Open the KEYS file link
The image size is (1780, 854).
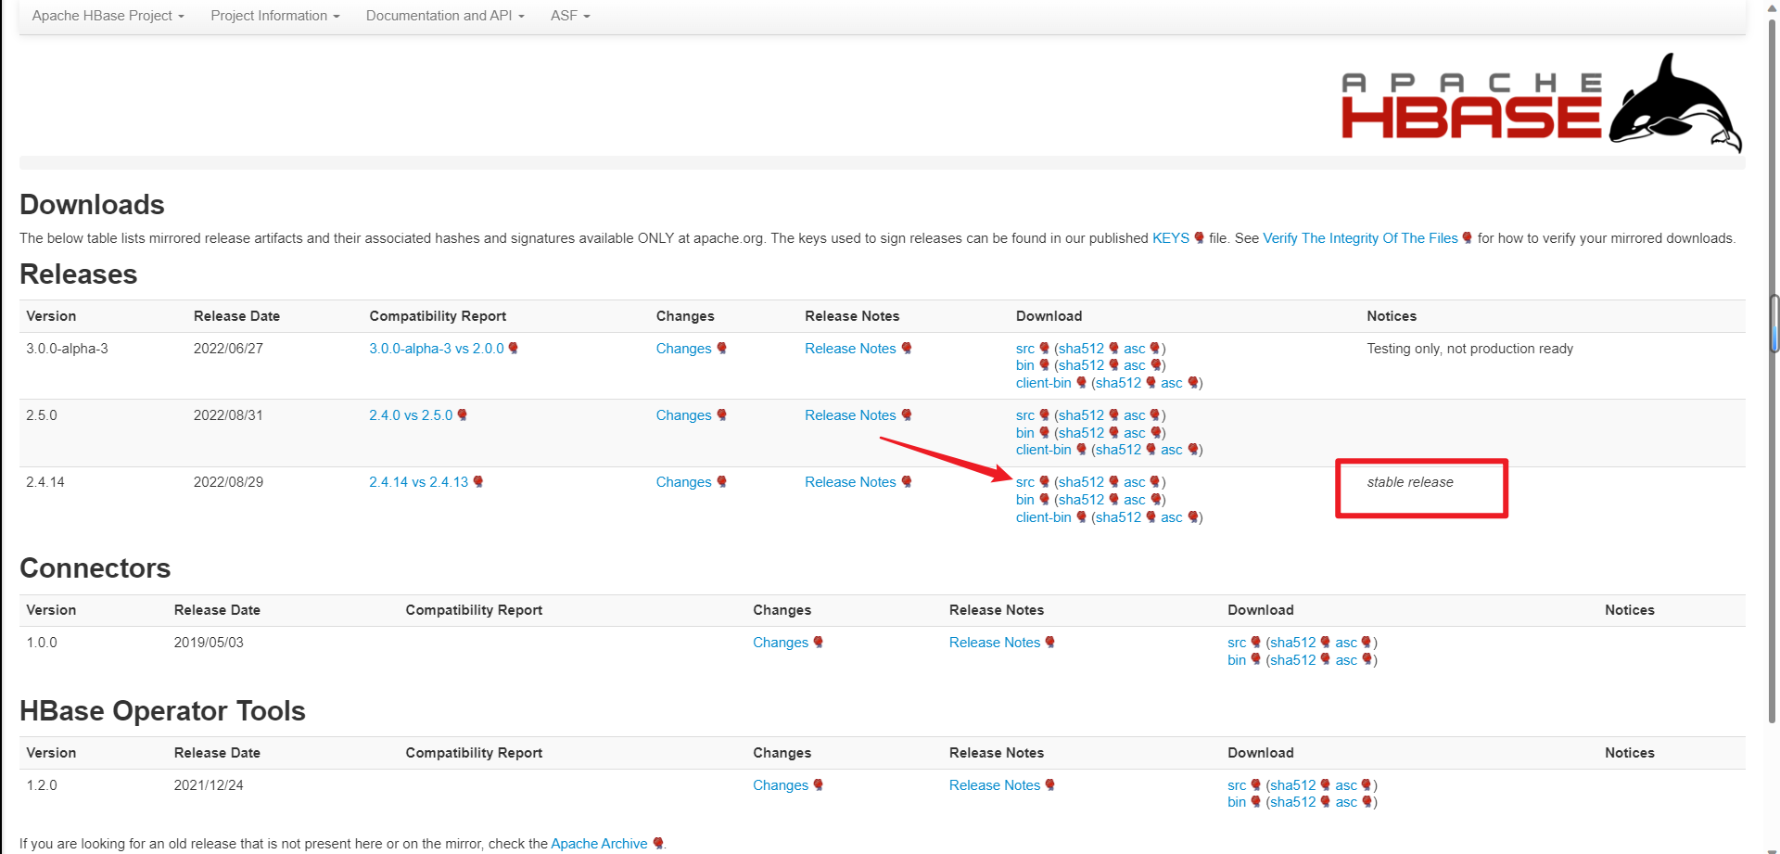click(x=1170, y=238)
